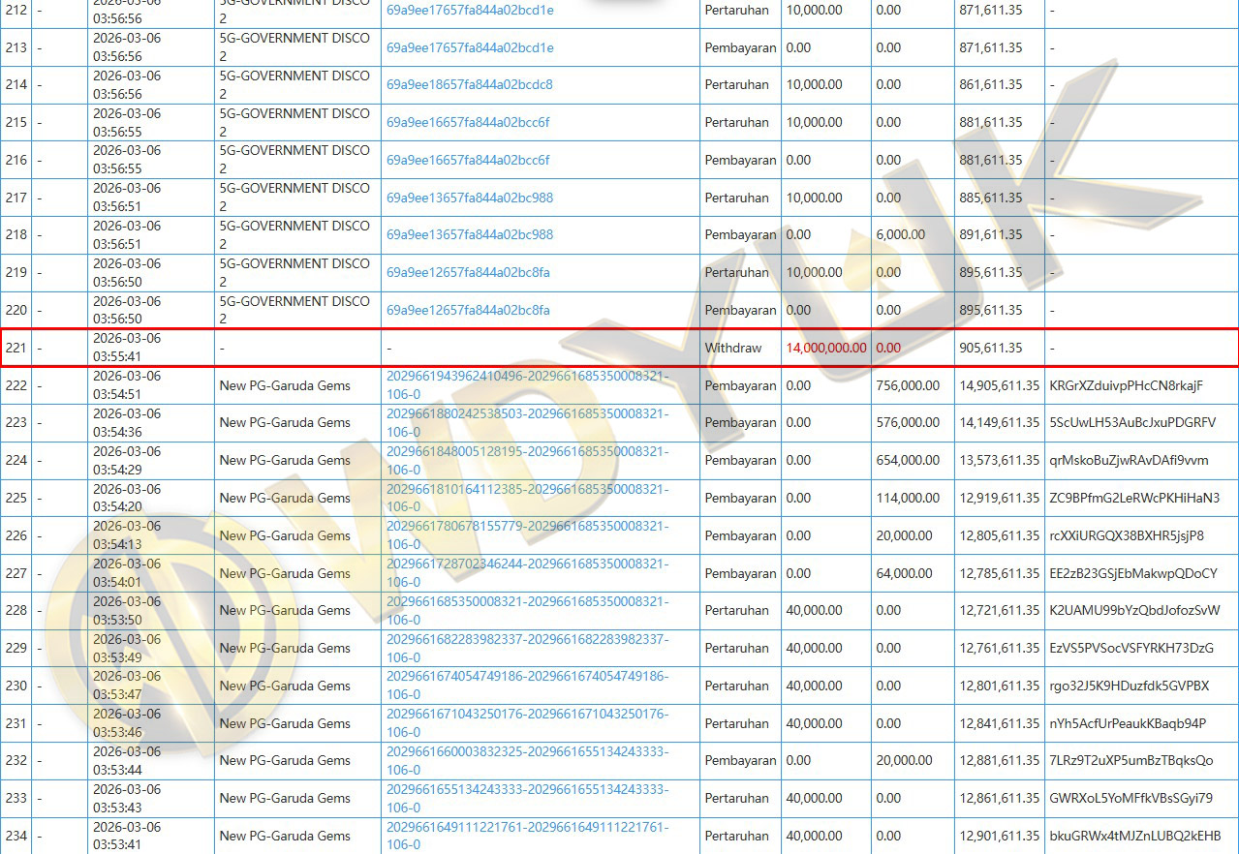Open transaction link starting 2029661674054749186
The width and height of the screenshot is (1239, 854).
[527, 676]
